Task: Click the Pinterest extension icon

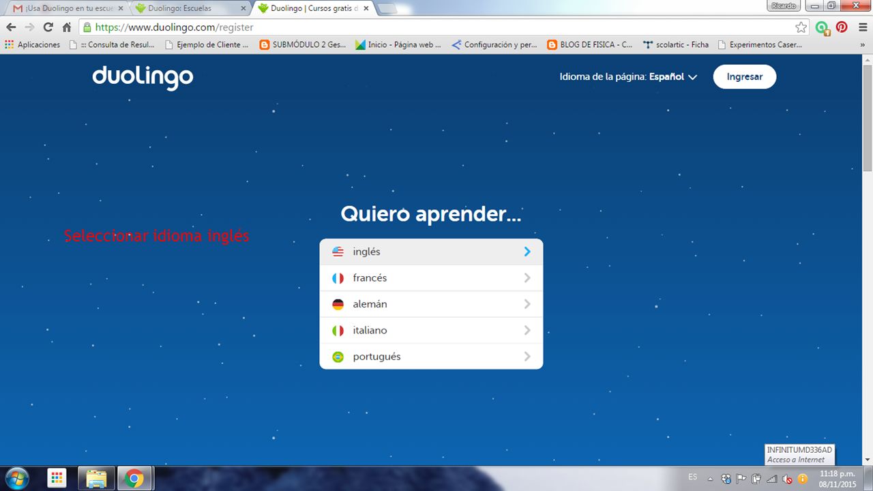Action: 842,27
